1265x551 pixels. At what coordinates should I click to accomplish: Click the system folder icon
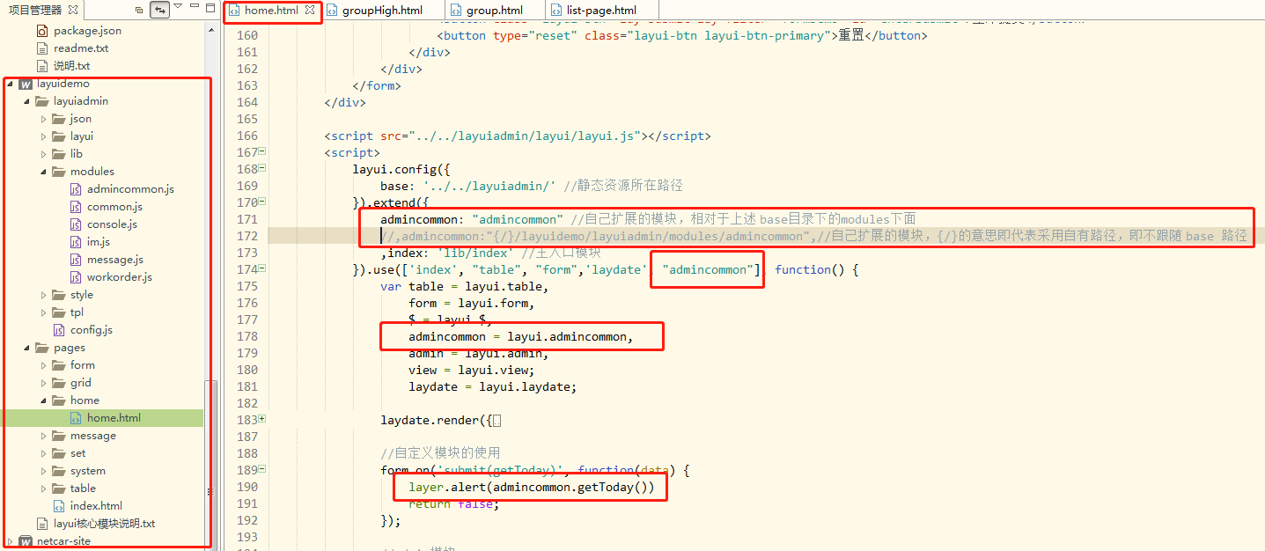click(x=59, y=471)
